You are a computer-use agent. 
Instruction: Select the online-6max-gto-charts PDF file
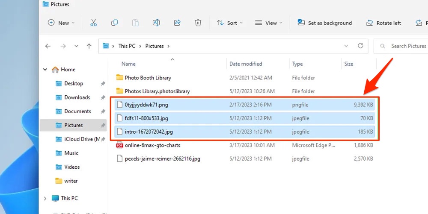(x=152, y=145)
